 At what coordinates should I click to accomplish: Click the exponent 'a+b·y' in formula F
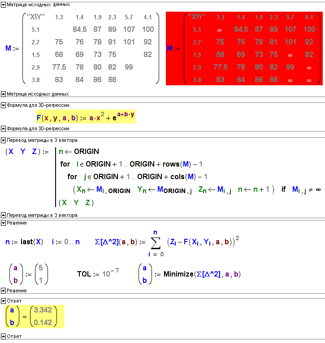click(126, 114)
